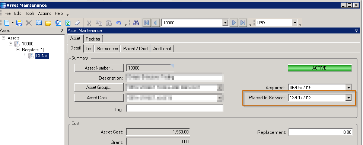This screenshot has width=363, height=145.
Task: Open attachments paperclip icon
Action: click(x=58, y=23)
